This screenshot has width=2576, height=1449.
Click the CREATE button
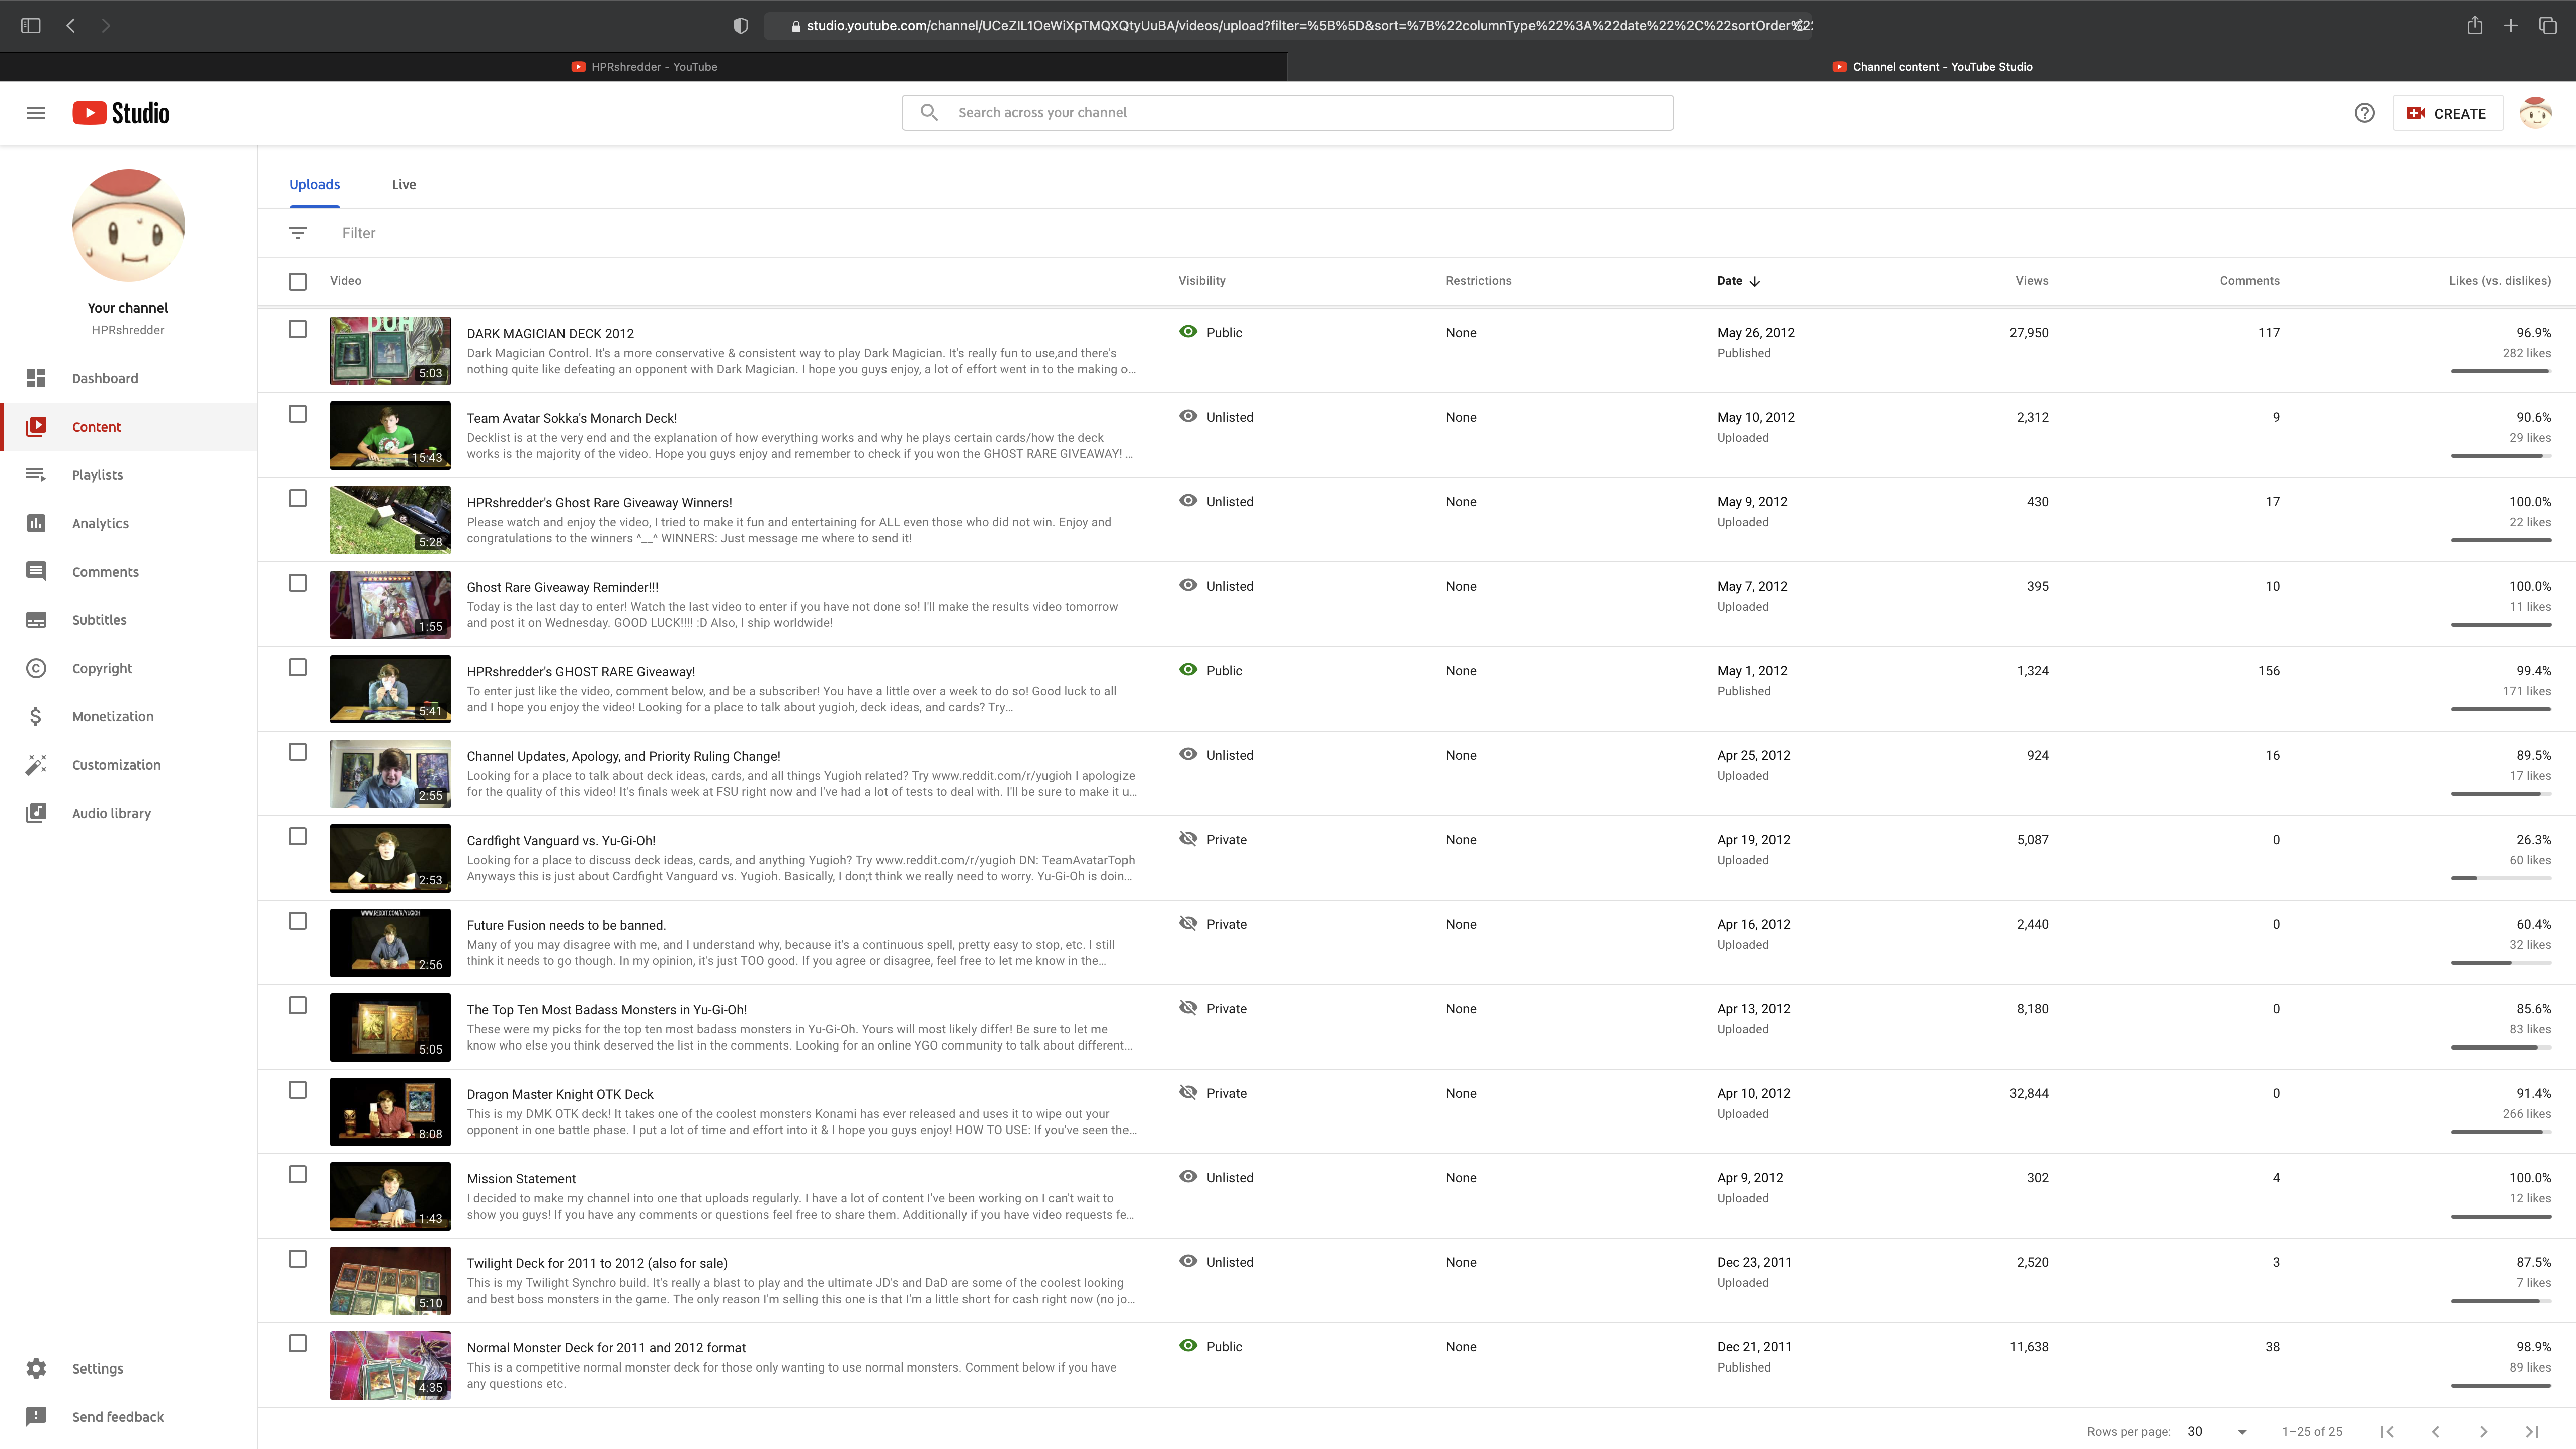[2447, 113]
